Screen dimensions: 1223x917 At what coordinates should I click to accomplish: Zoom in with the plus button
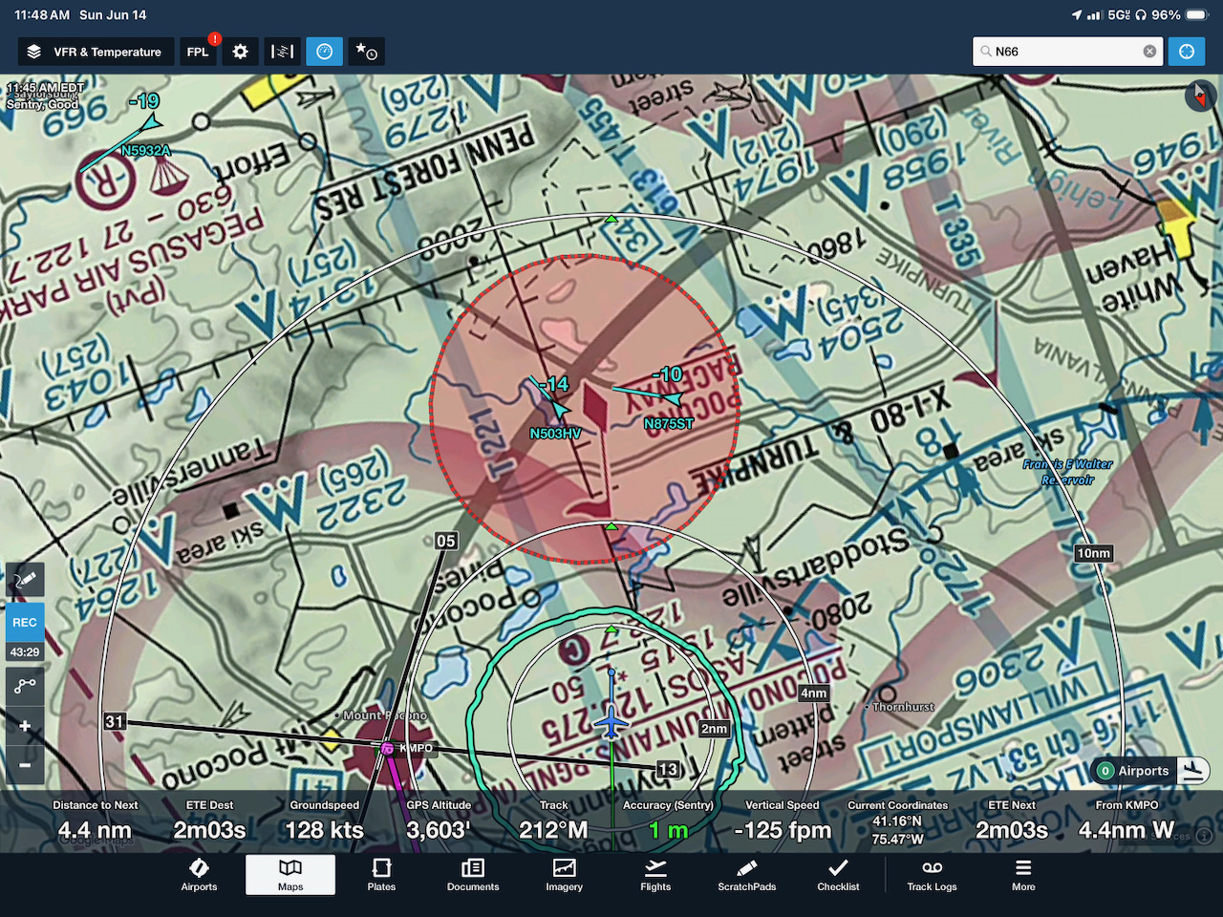pos(25,726)
